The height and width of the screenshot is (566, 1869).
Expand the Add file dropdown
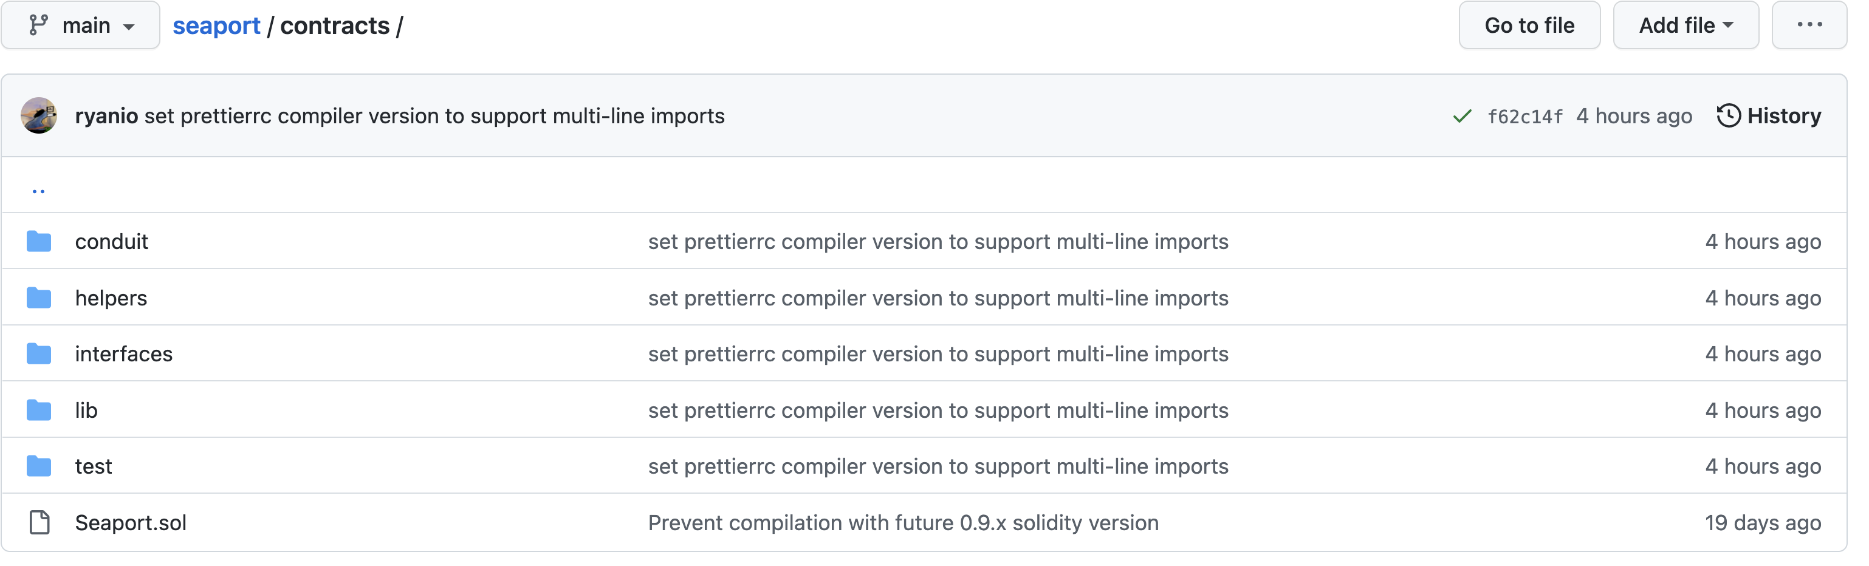click(x=1686, y=26)
